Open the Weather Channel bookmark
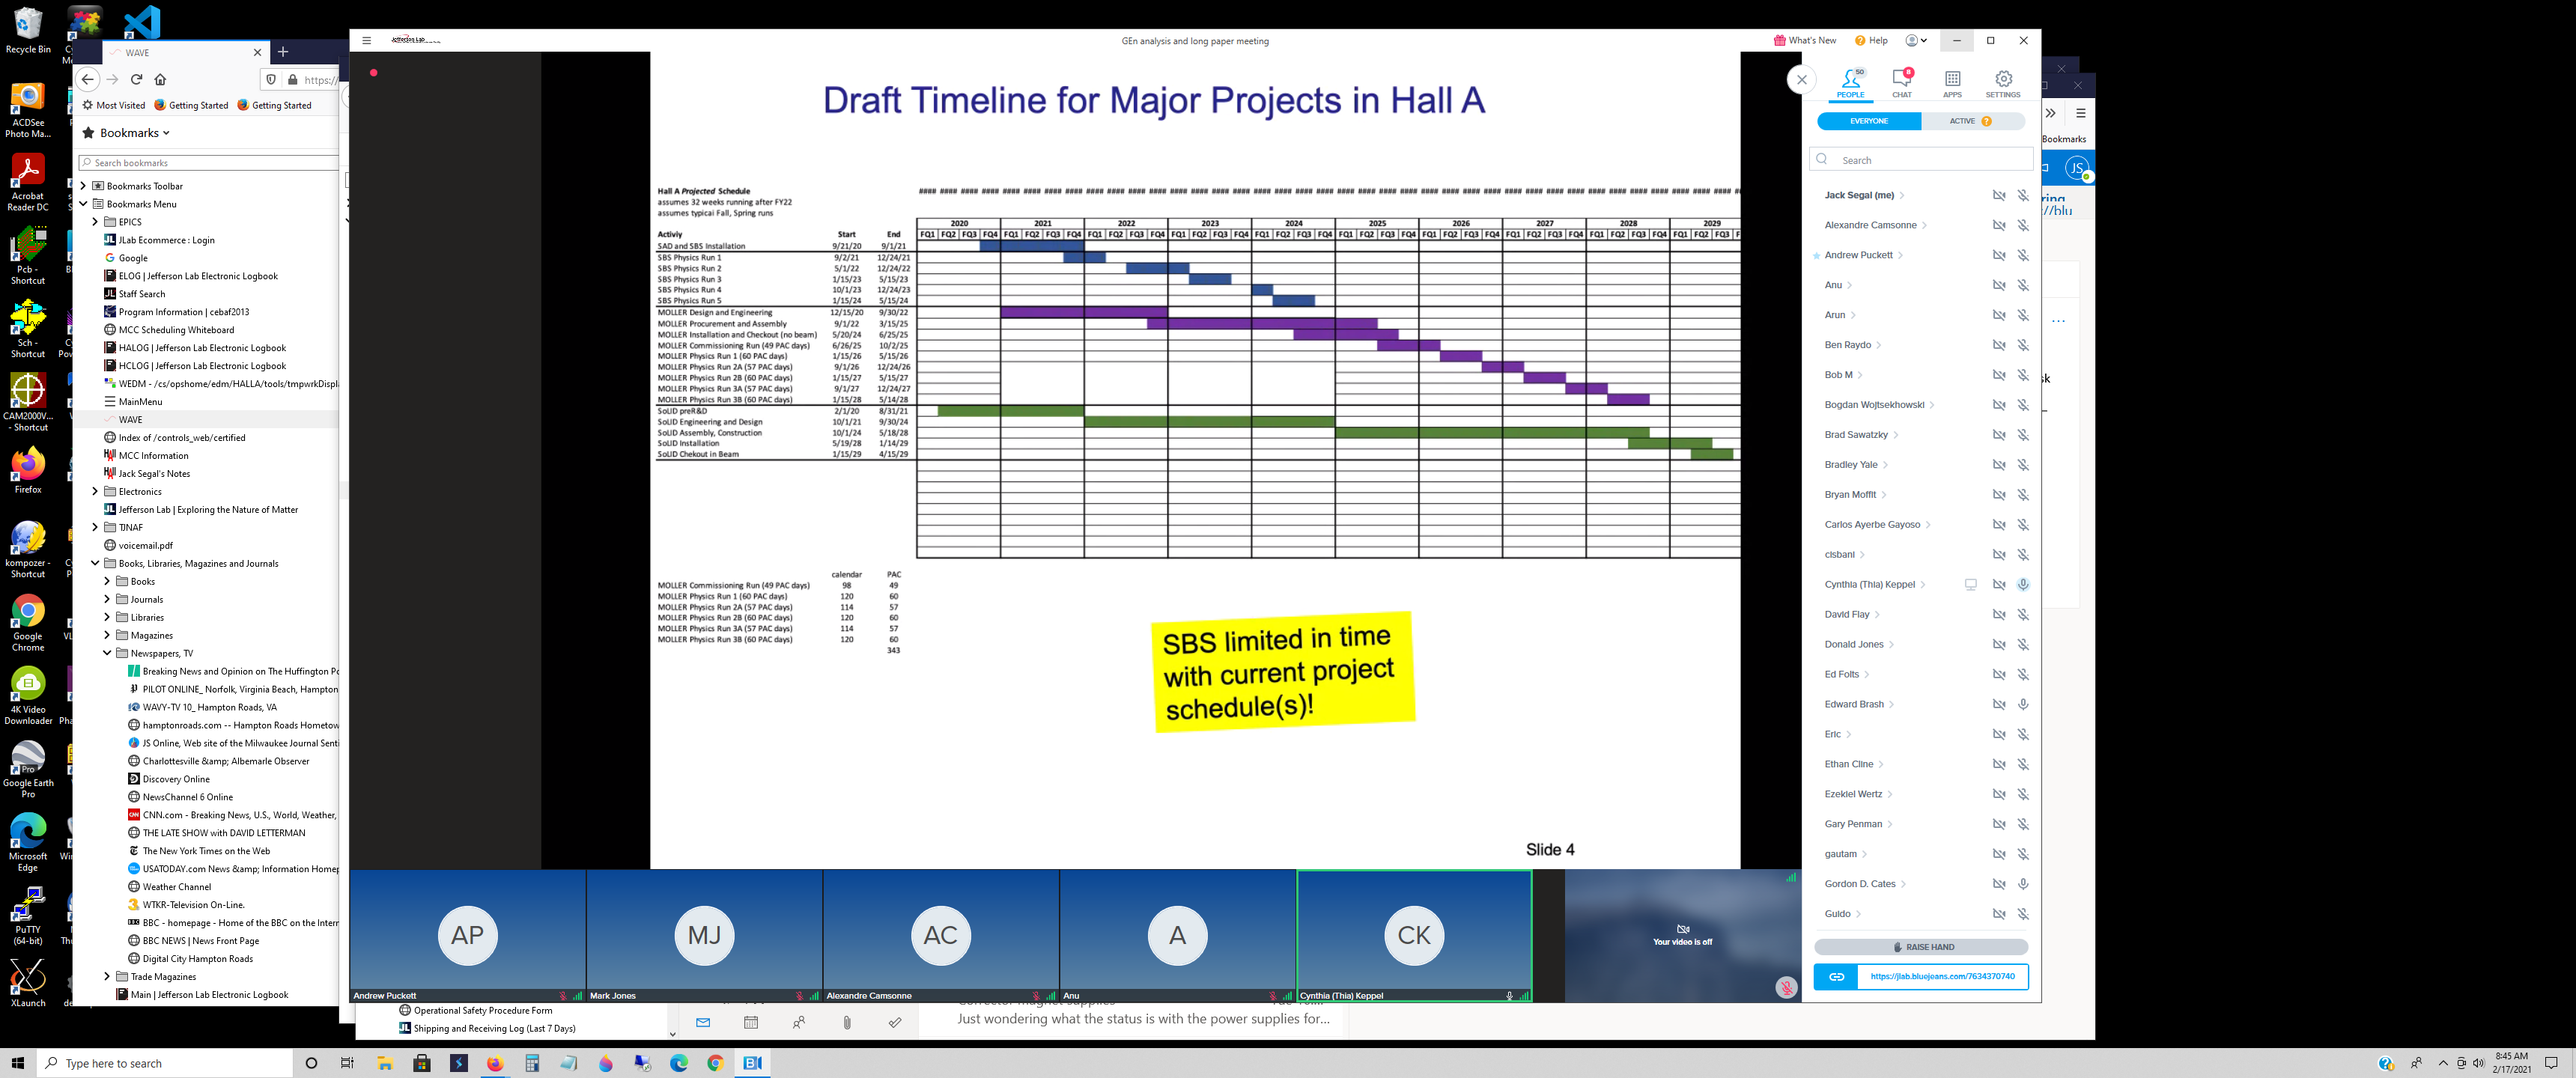The height and width of the screenshot is (1078, 2576). click(x=169, y=887)
